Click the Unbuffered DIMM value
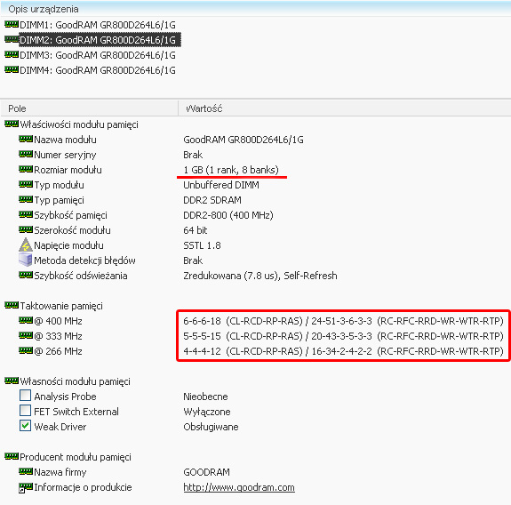The width and height of the screenshot is (511, 505). [x=221, y=185]
